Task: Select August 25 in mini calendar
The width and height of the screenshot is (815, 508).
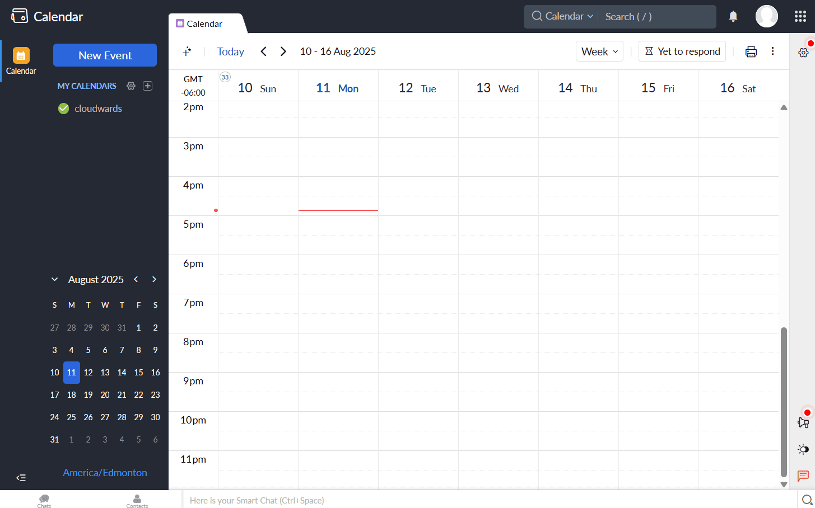Action: click(x=71, y=417)
